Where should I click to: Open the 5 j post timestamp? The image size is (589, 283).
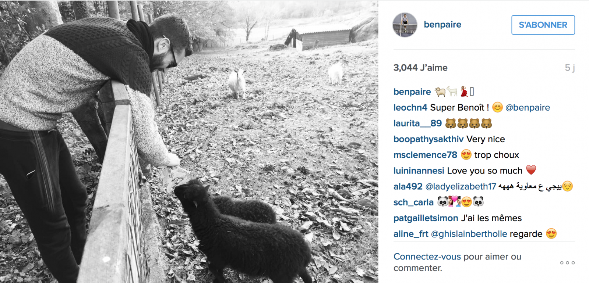pos(569,68)
